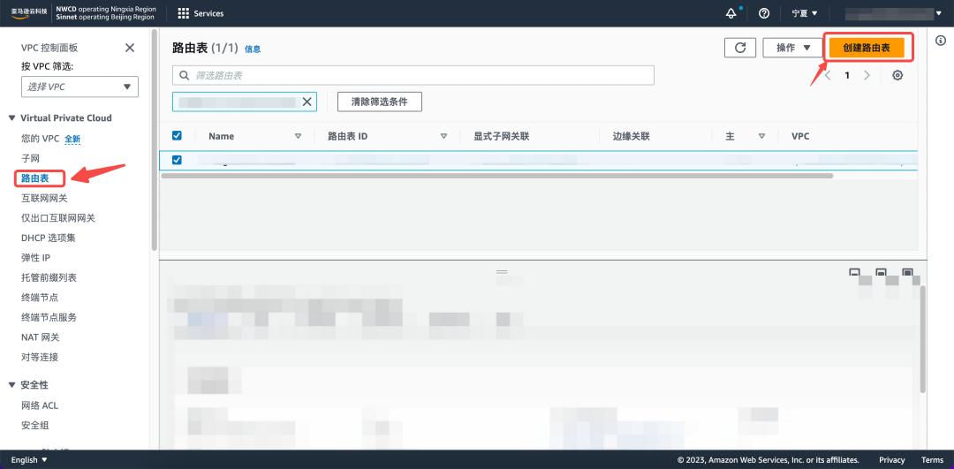Open 对等连接 in sidebar

point(40,357)
